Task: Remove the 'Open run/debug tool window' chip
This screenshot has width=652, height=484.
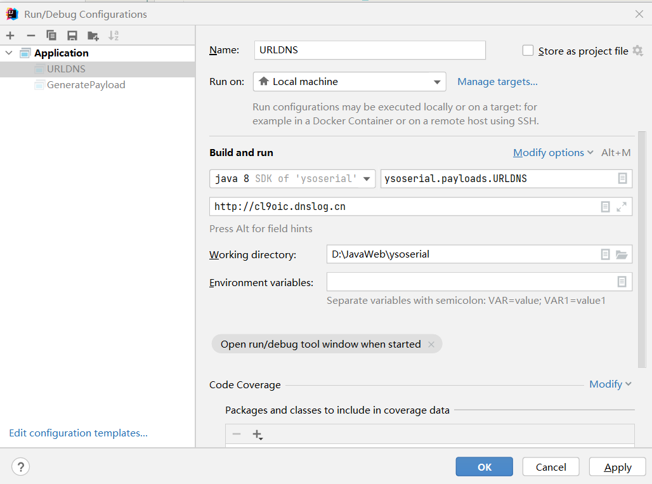Action: (431, 344)
